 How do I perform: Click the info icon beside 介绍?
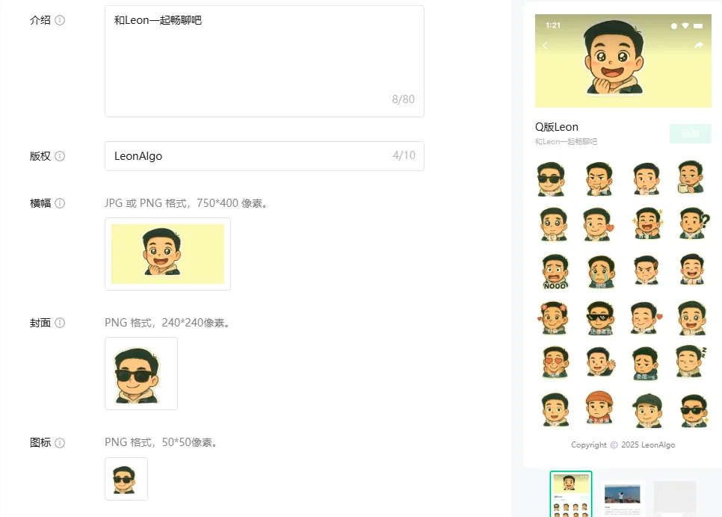coord(61,20)
